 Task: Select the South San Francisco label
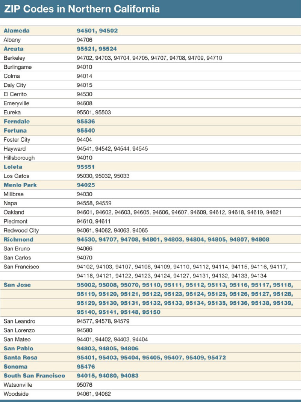[x=34, y=376]
